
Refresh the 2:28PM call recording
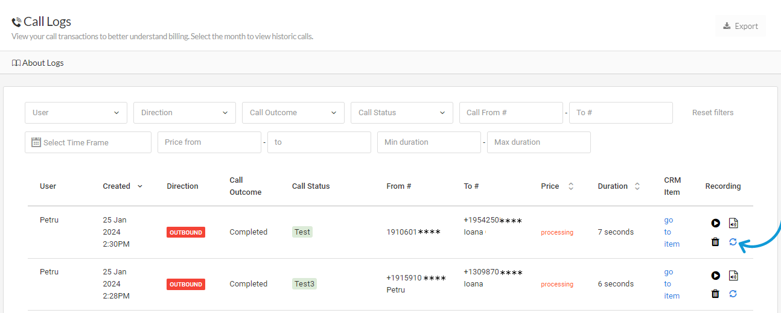[733, 294]
